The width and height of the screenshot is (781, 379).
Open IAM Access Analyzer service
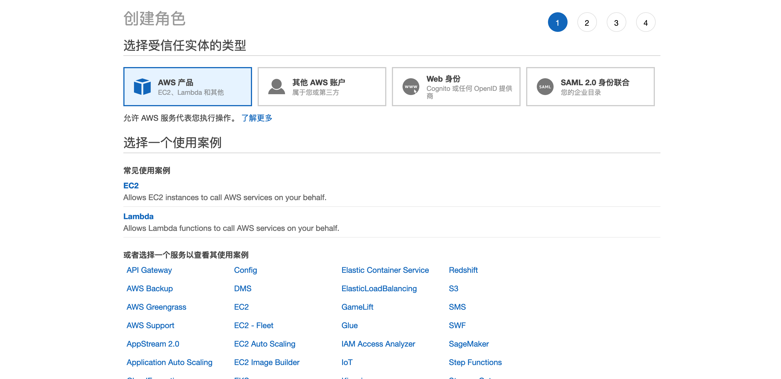[378, 344]
